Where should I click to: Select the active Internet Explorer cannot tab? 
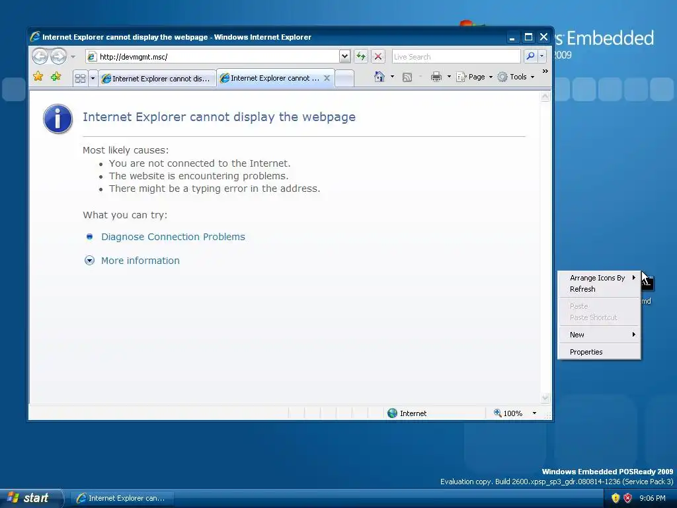coord(275,78)
